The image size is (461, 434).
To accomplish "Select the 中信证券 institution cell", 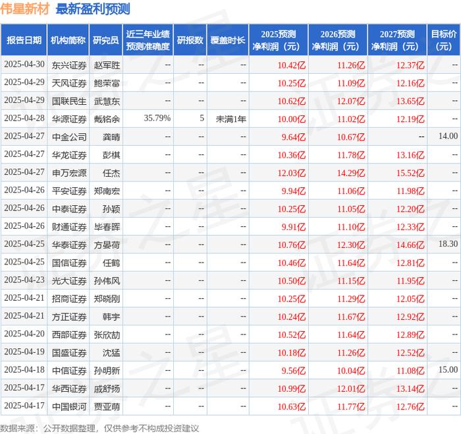I will (69, 371).
